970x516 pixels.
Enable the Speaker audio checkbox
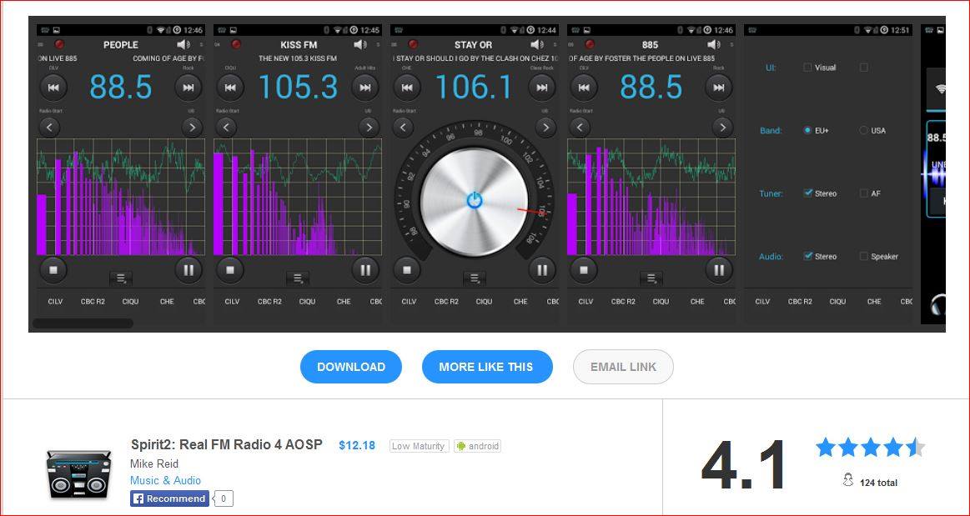point(863,257)
